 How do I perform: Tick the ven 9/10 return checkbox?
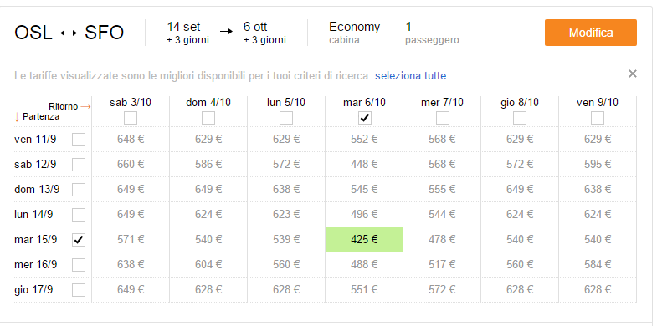tap(597, 119)
